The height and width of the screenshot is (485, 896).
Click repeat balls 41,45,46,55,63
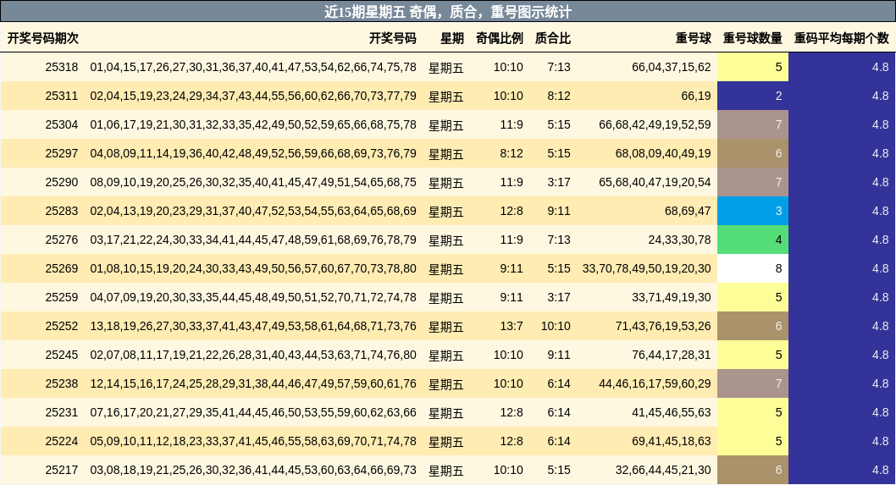(672, 412)
